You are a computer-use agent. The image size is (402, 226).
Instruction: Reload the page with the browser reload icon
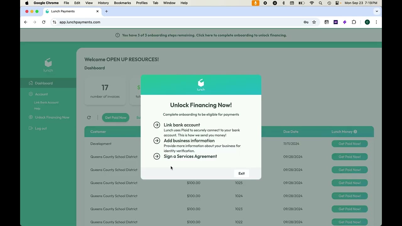pyautogui.click(x=44, y=22)
